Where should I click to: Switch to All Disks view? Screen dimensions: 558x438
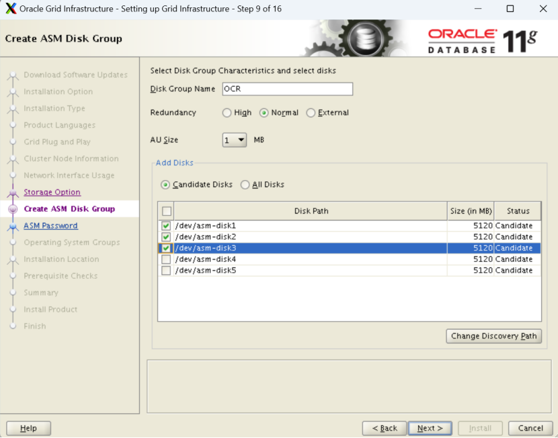(x=245, y=184)
